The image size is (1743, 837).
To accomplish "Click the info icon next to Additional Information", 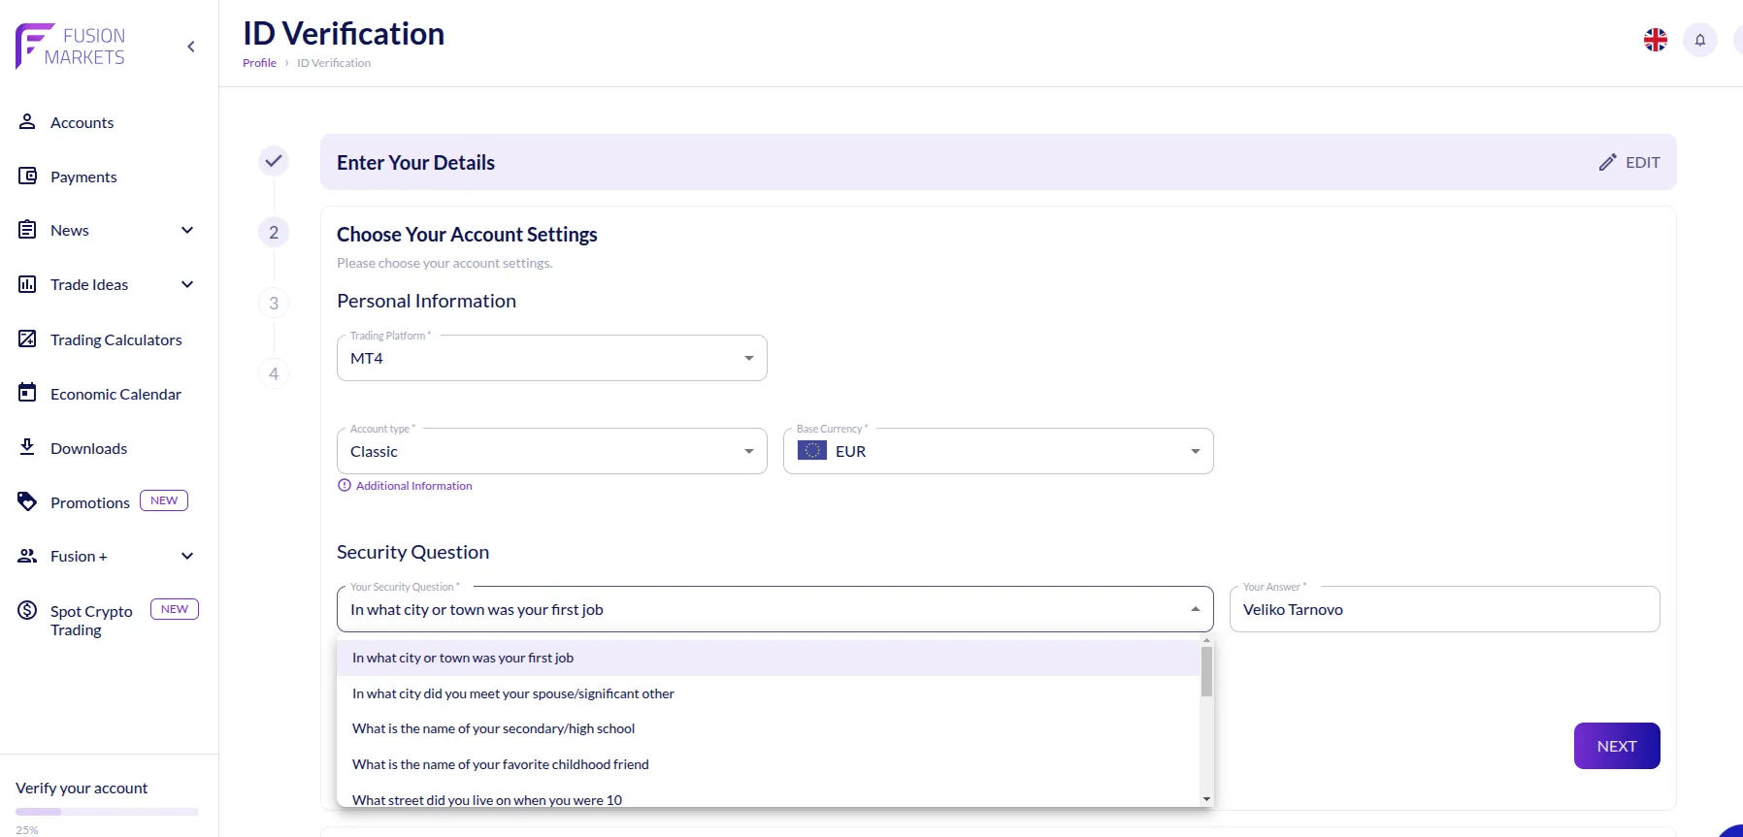I will tap(345, 485).
